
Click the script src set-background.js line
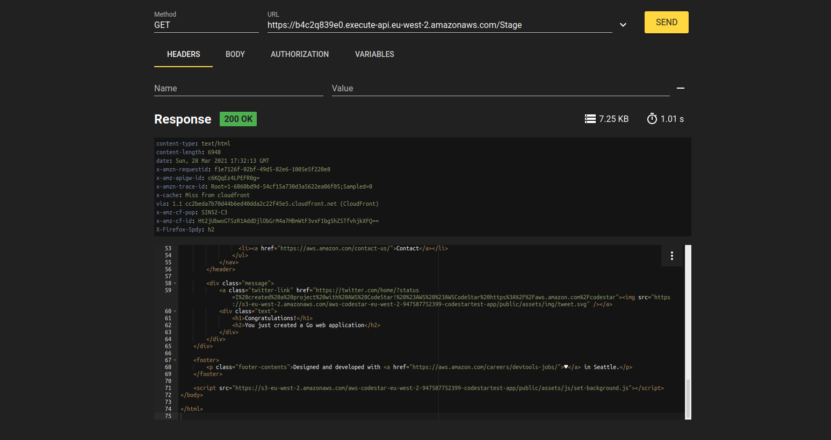[429, 388]
